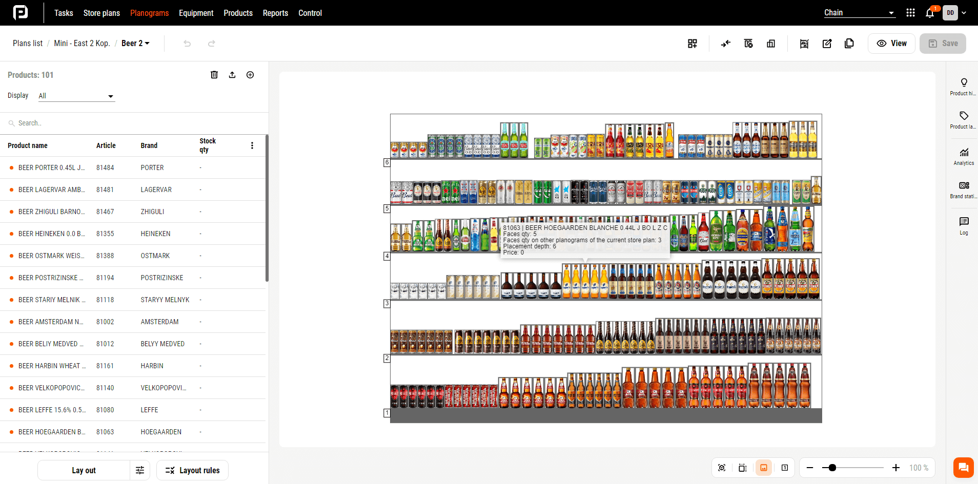Navigate to Plans list breadcrumb link
Viewport: 978px width, 484px height.
[28, 44]
